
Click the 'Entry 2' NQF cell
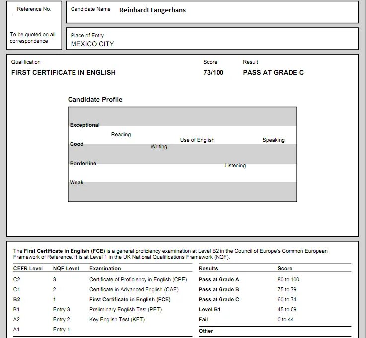pyautogui.click(x=62, y=319)
